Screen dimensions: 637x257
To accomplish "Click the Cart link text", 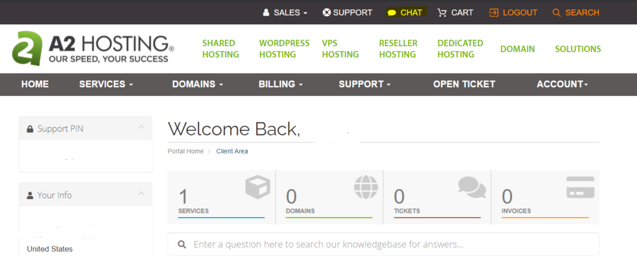I will (462, 12).
